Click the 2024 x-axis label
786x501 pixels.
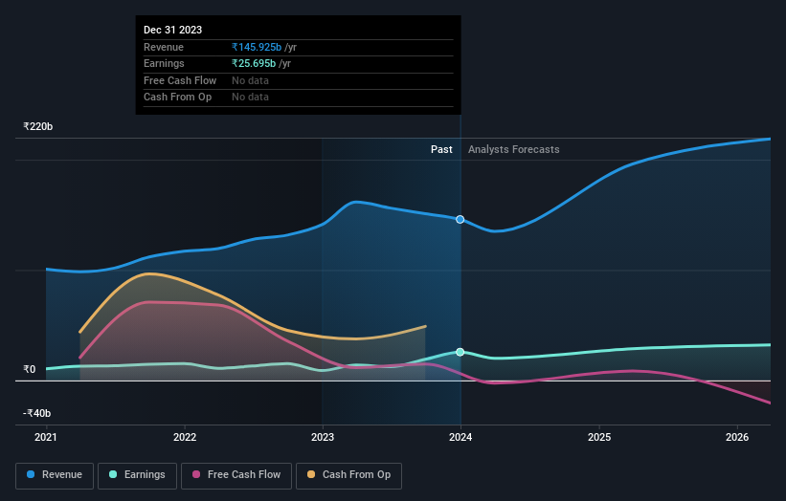pyautogui.click(x=460, y=438)
